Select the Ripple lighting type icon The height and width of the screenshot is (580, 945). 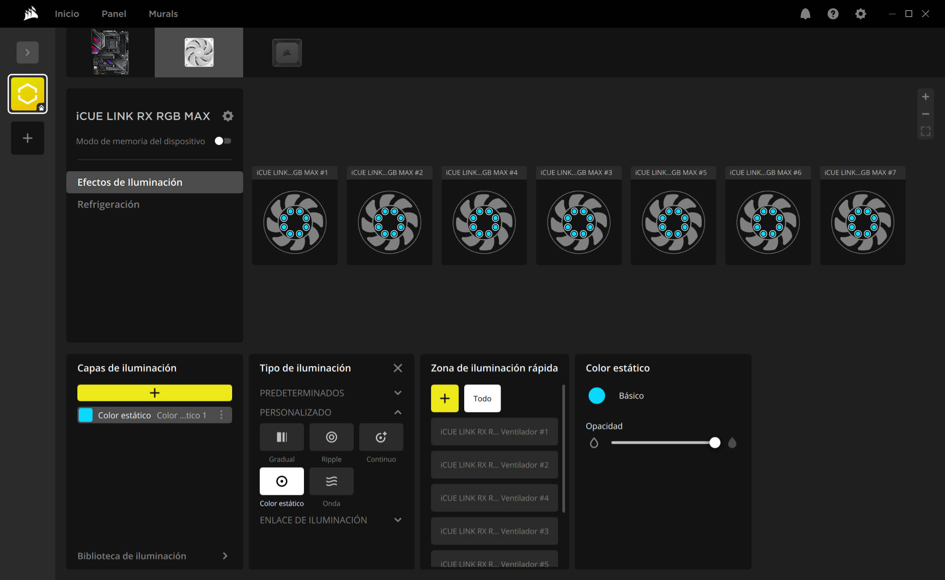(332, 437)
